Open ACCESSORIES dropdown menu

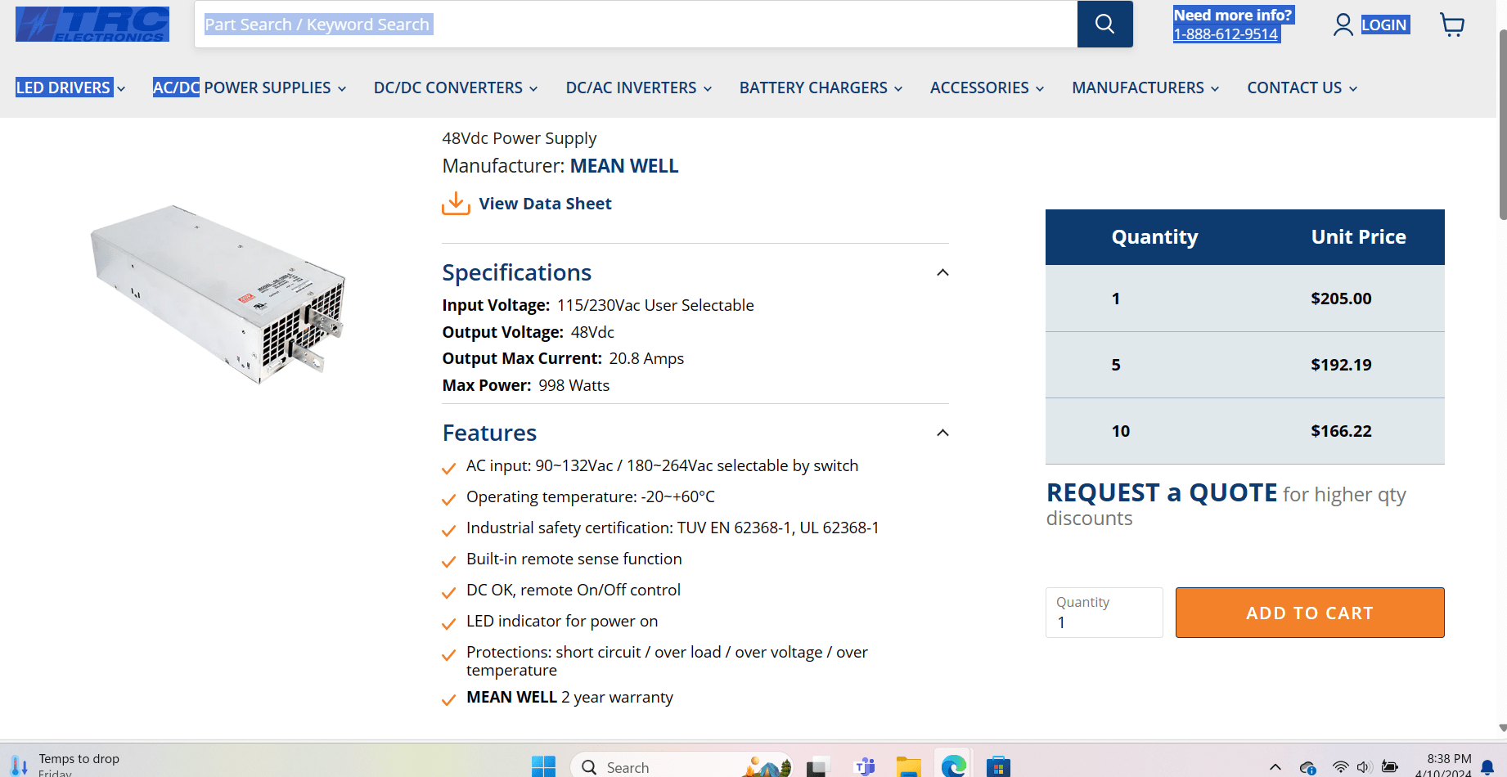coord(987,88)
